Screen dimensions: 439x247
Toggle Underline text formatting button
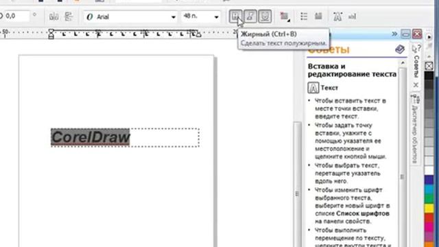pos(265,16)
